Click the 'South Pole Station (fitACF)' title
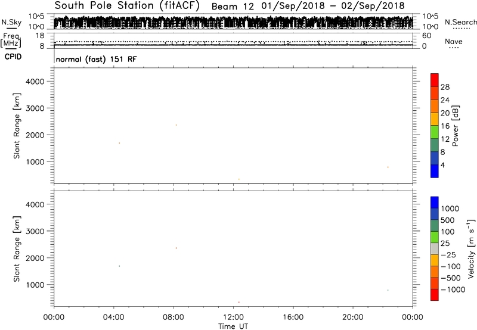Viewport: 477px width, 330px height. (x=127, y=5)
